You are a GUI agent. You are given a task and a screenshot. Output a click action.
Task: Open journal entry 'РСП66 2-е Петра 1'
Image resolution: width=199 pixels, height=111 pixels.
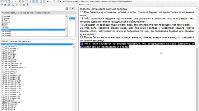(x=9, y=47)
